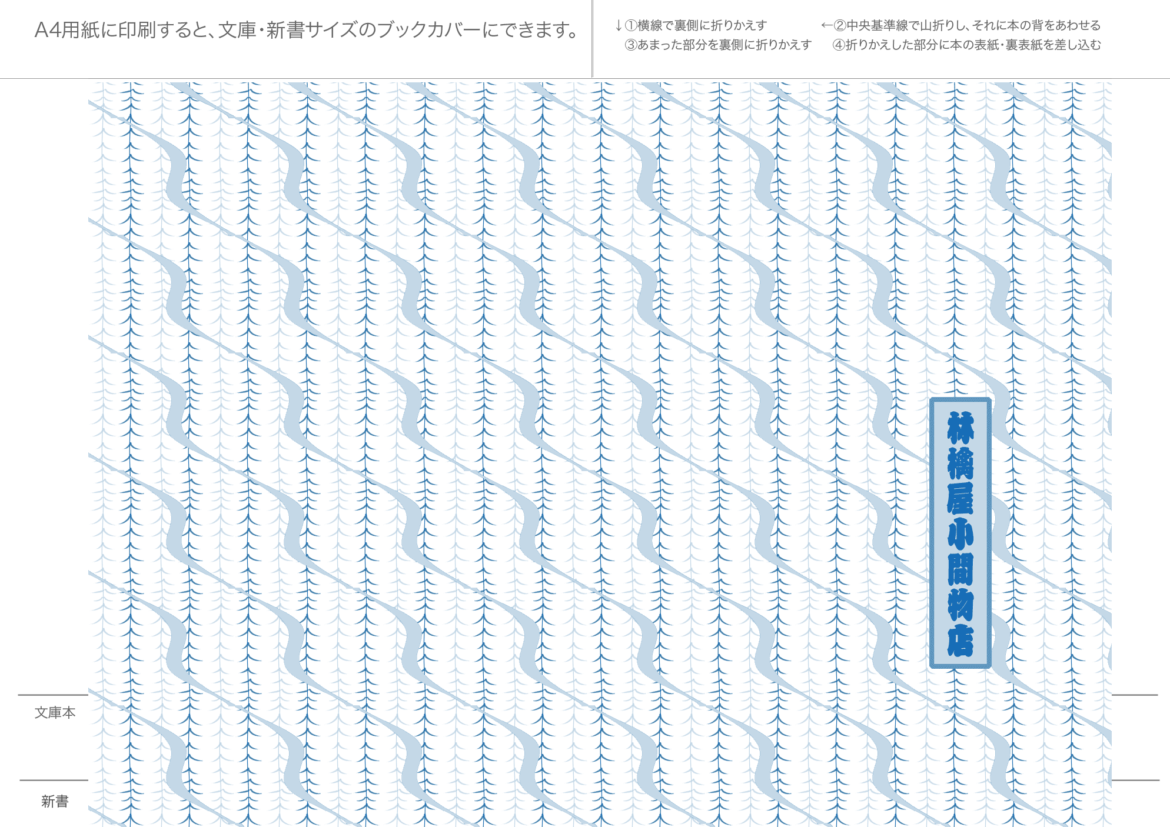Click the 屋 character on the vertical label

pos(960,498)
